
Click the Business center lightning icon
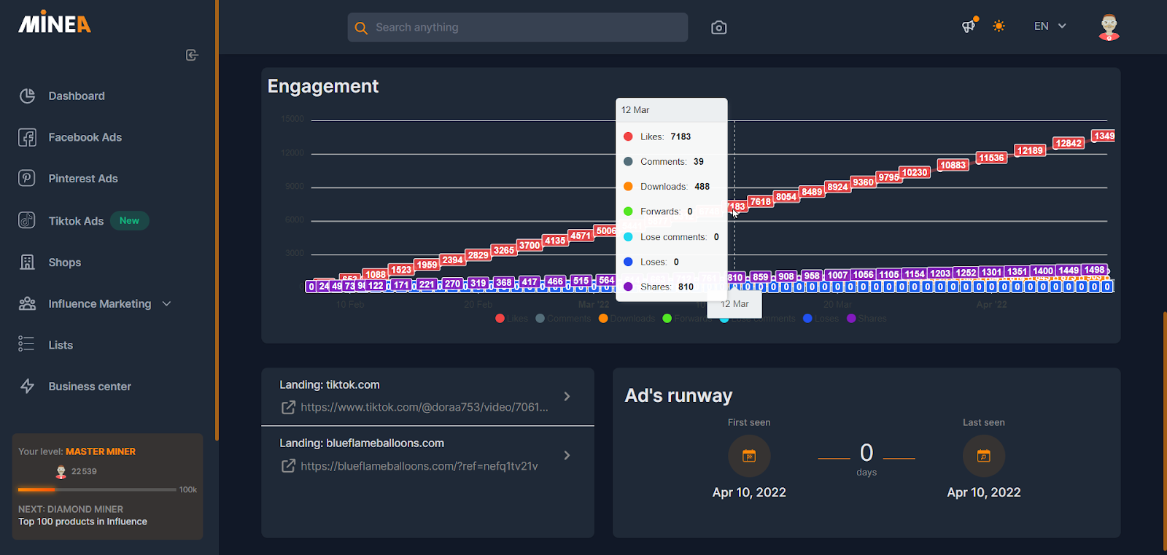(27, 387)
